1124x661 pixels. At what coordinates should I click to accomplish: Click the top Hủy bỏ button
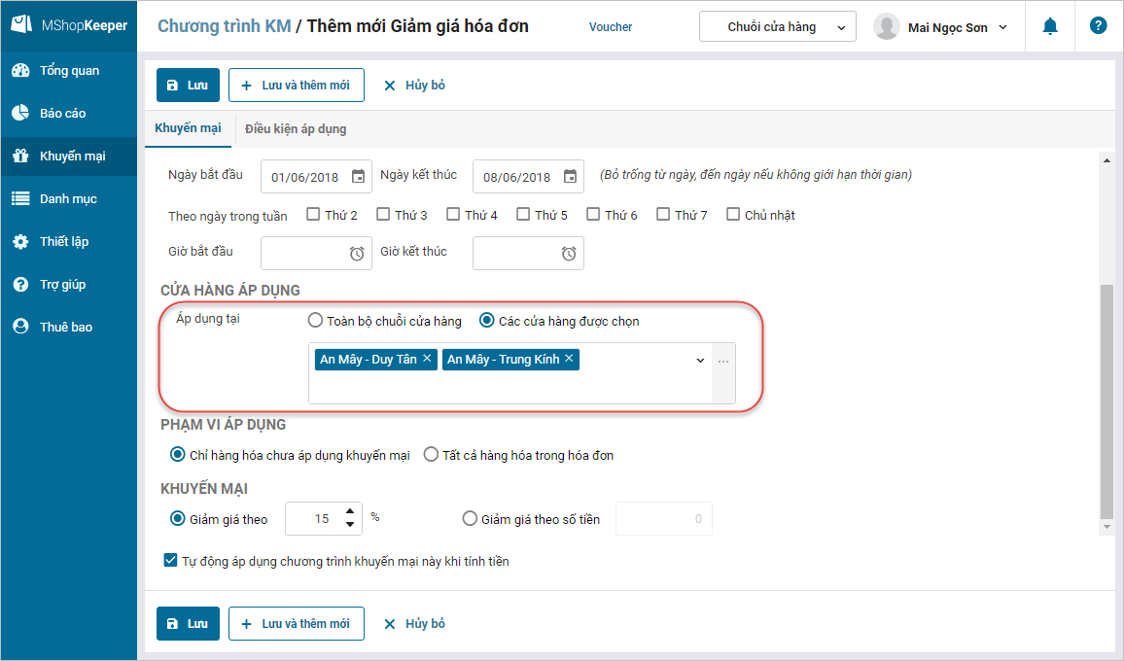[x=414, y=86]
